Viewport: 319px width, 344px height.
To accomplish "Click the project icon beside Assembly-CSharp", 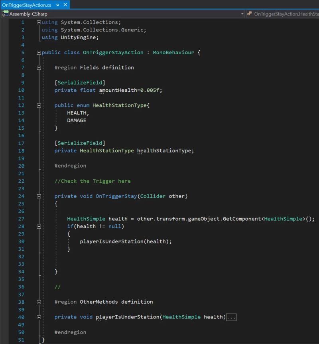I will pos(6,13).
